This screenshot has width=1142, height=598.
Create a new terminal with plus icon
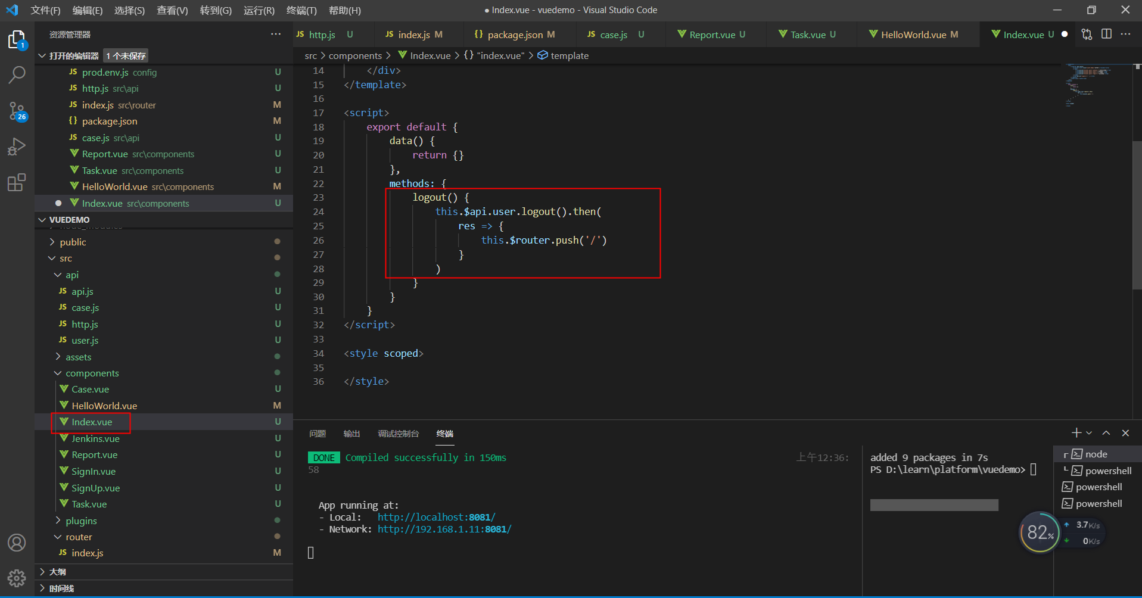pyautogui.click(x=1076, y=433)
